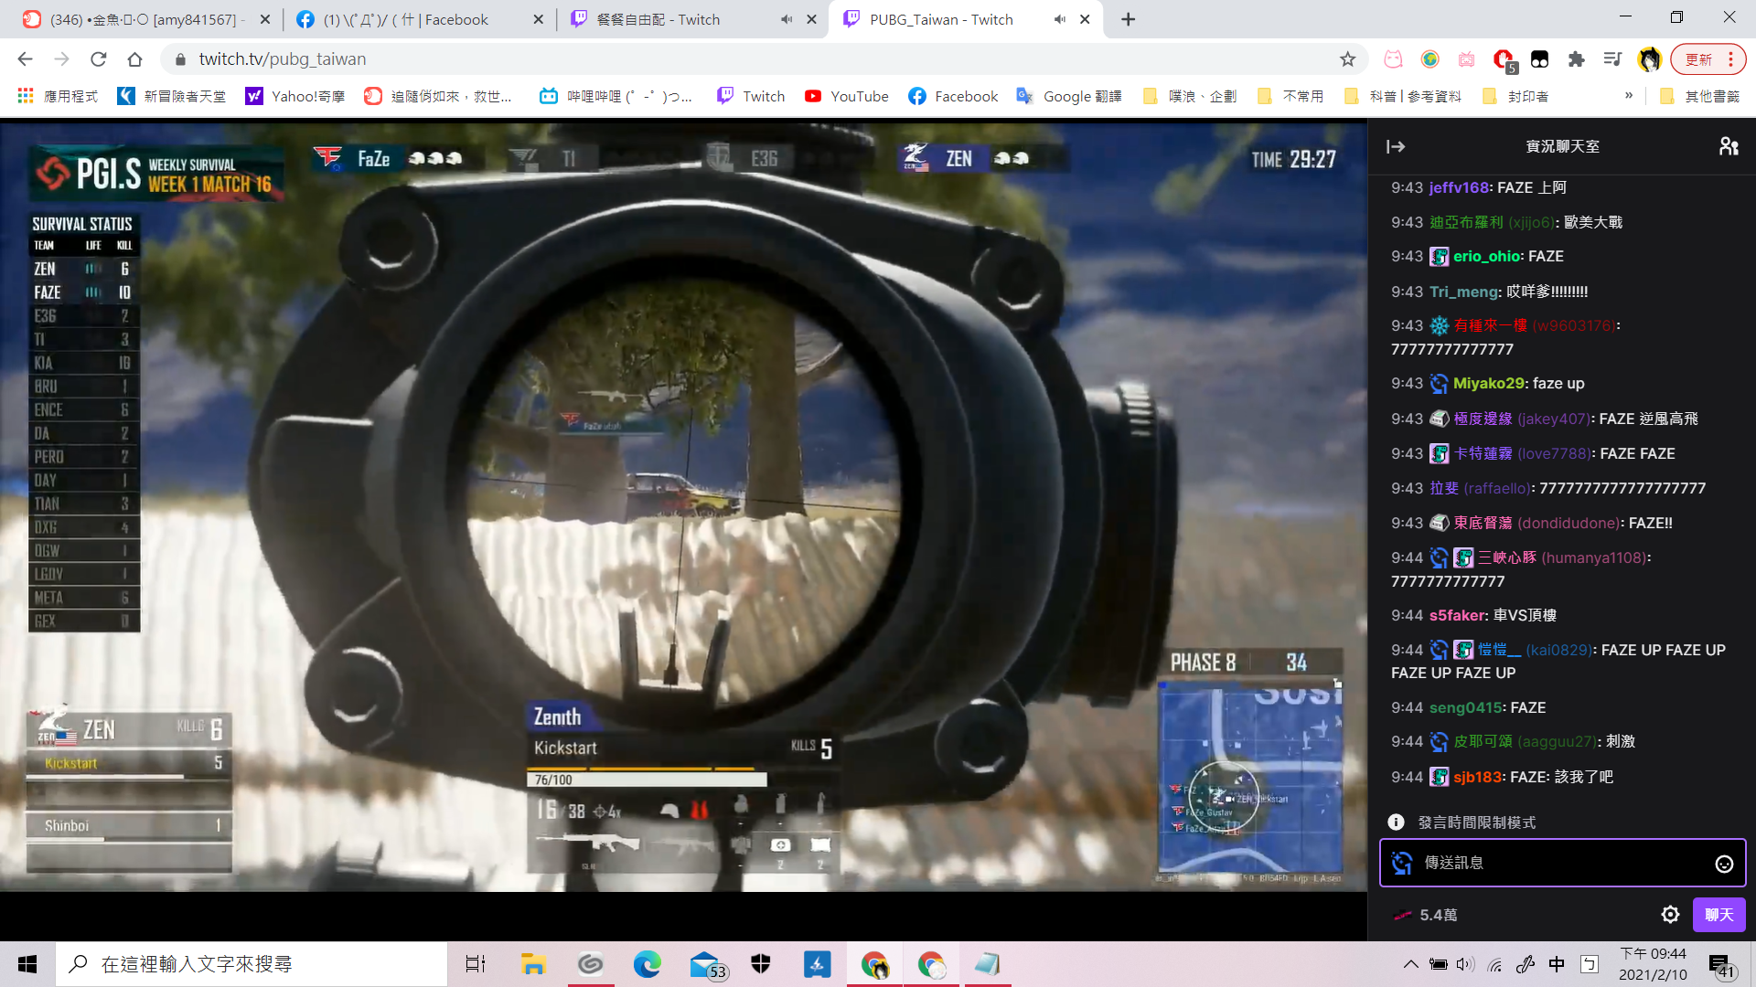The image size is (1756, 987).
Task: Open the Tri_meng chat username
Action: pyautogui.click(x=1463, y=292)
